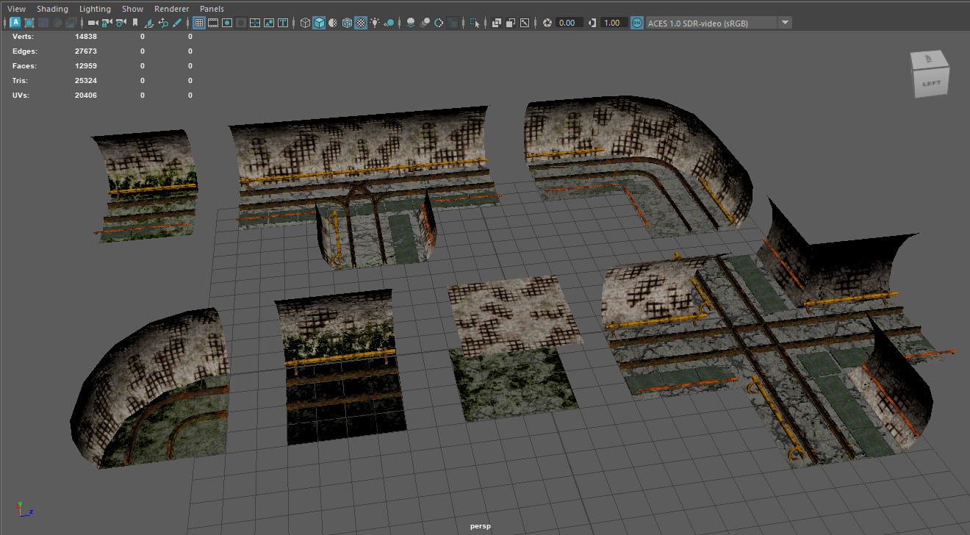The height and width of the screenshot is (535, 970).
Task: Click the Use All Lights lightbulb icon
Action: 375,23
